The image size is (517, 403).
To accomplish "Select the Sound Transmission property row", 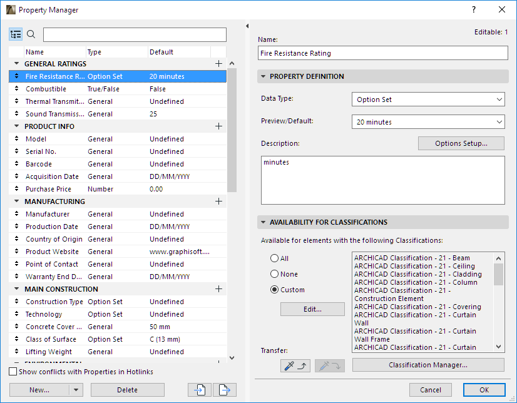I will 118,114.
